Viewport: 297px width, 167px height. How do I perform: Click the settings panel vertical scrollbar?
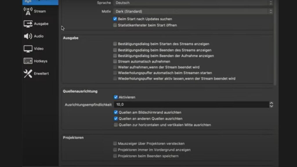(275, 43)
